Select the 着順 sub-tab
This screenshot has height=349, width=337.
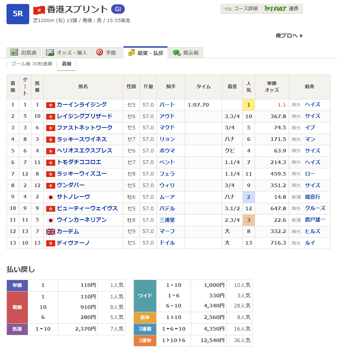click(66, 64)
